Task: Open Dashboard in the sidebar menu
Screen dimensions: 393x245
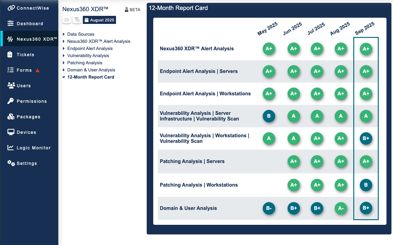Action: click(x=29, y=23)
